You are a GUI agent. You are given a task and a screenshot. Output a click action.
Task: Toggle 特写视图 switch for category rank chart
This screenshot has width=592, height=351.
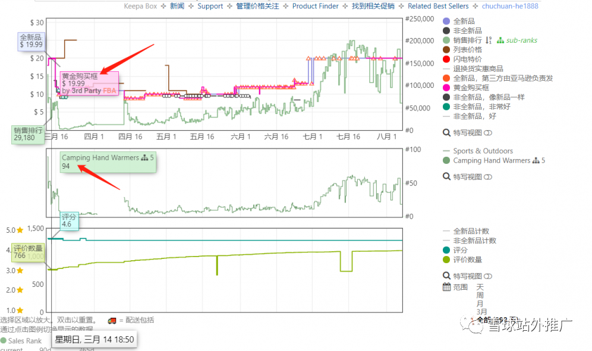pyautogui.click(x=488, y=177)
